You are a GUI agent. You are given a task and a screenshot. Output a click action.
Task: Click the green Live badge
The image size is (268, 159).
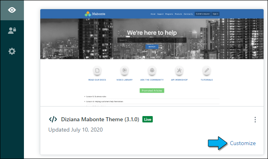pos(148,119)
